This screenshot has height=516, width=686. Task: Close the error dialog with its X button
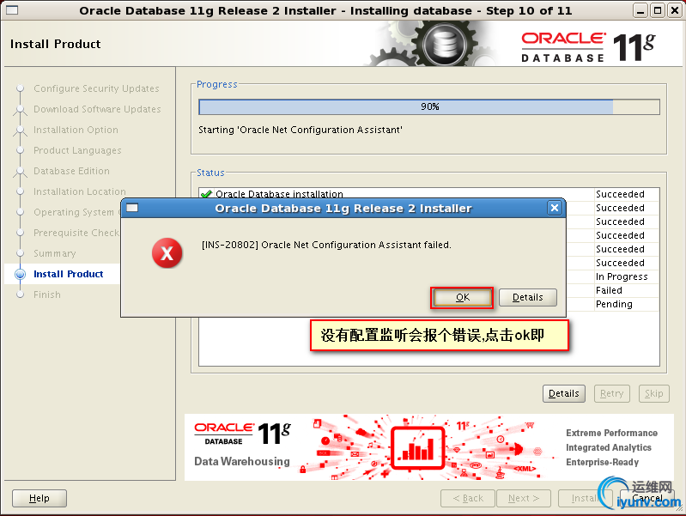(555, 208)
